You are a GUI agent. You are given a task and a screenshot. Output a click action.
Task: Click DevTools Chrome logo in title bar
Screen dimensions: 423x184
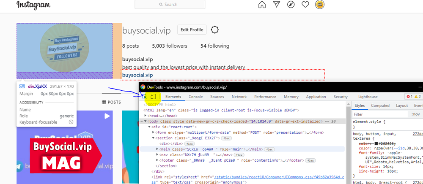click(143, 87)
